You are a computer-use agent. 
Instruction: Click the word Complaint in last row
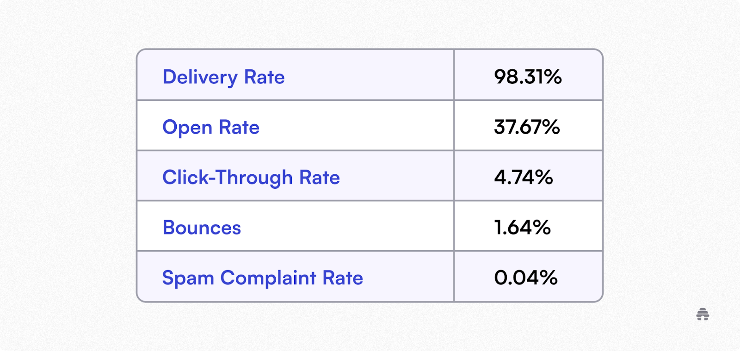[x=268, y=278]
